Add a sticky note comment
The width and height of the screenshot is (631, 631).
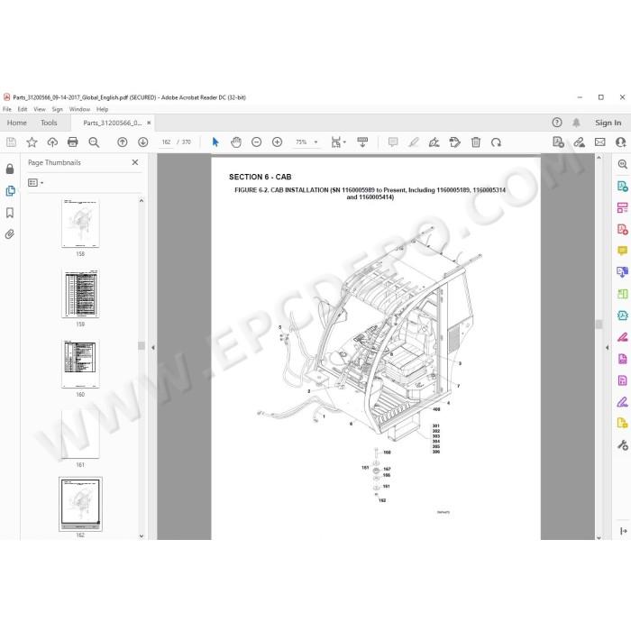393,142
